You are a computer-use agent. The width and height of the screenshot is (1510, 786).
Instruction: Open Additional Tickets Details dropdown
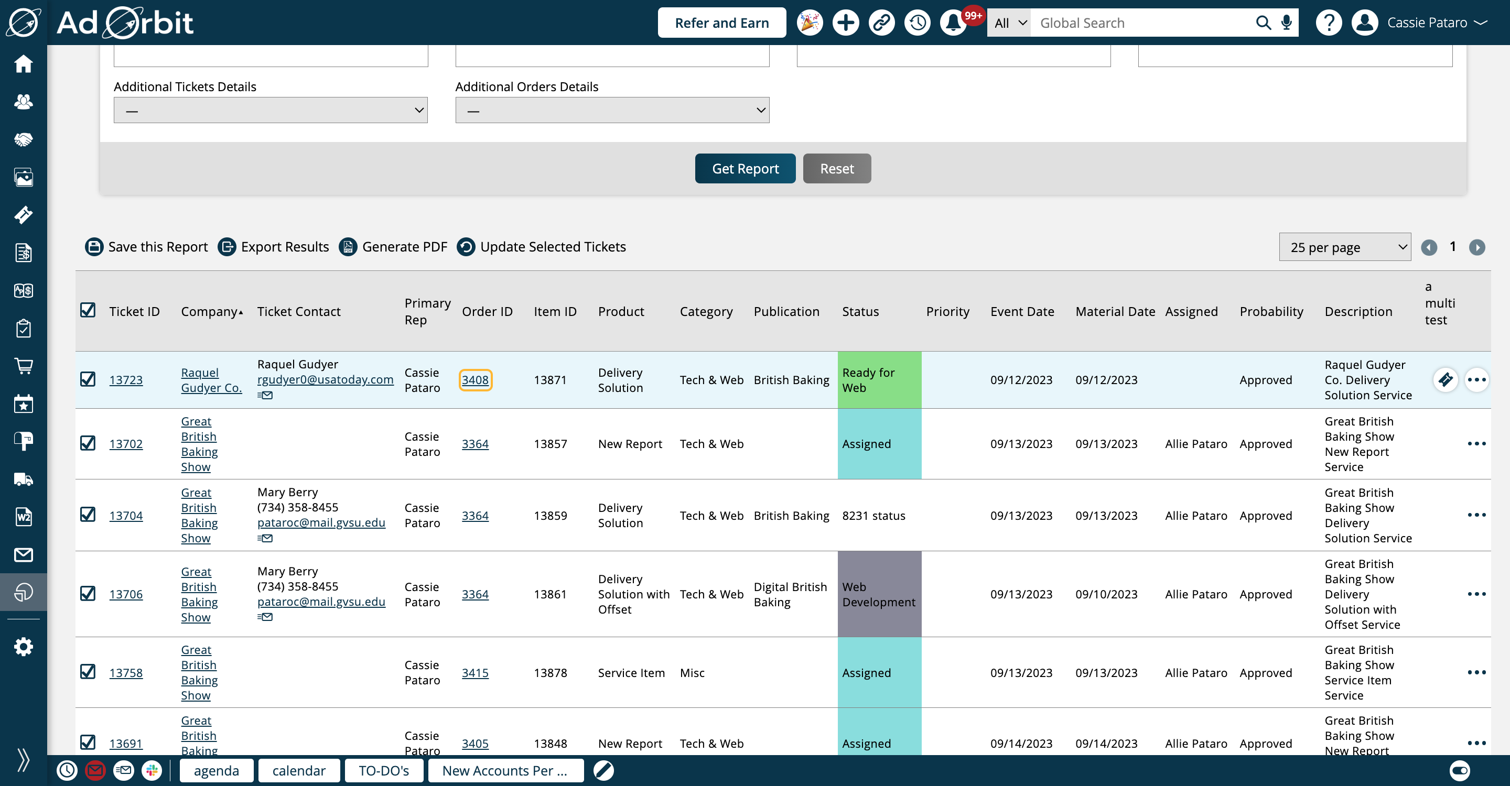pyautogui.click(x=270, y=110)
